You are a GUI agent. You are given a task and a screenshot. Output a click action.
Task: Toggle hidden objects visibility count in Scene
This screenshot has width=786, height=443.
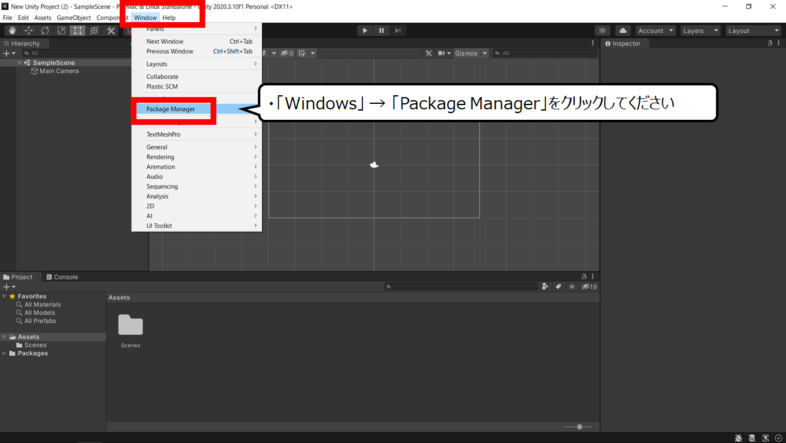[x=287, y=53]
